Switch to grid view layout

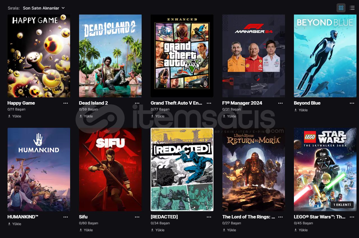point(341,8)
